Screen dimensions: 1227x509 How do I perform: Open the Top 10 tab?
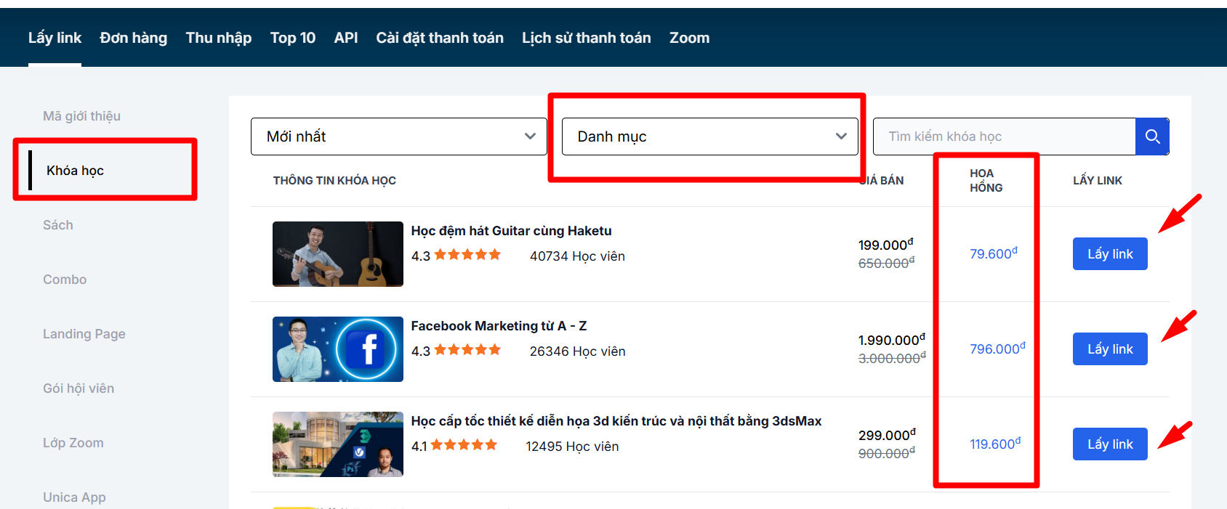tap(292, 38)
